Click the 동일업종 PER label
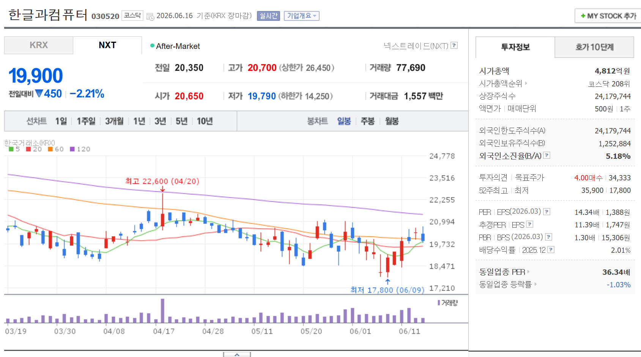Viewport: 641px width, 357px height. coord(502,272)
